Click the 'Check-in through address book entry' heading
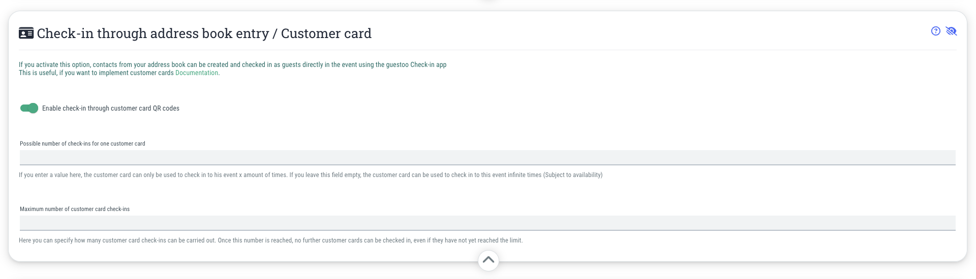Viewport: 976px width, 279px height. coord(152,33)
